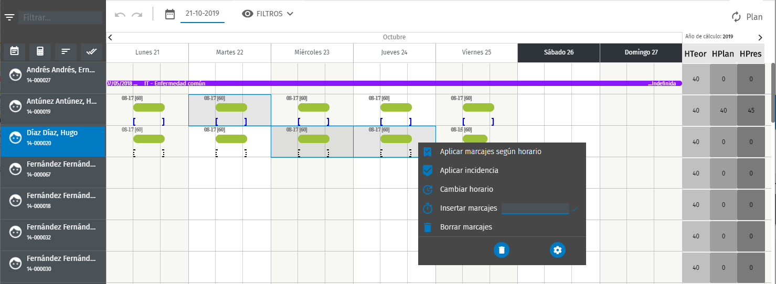Viewport: 776px width, 284px height.
Task: Select Aplicar incidencia menu entry
Action: click(469, 170)
